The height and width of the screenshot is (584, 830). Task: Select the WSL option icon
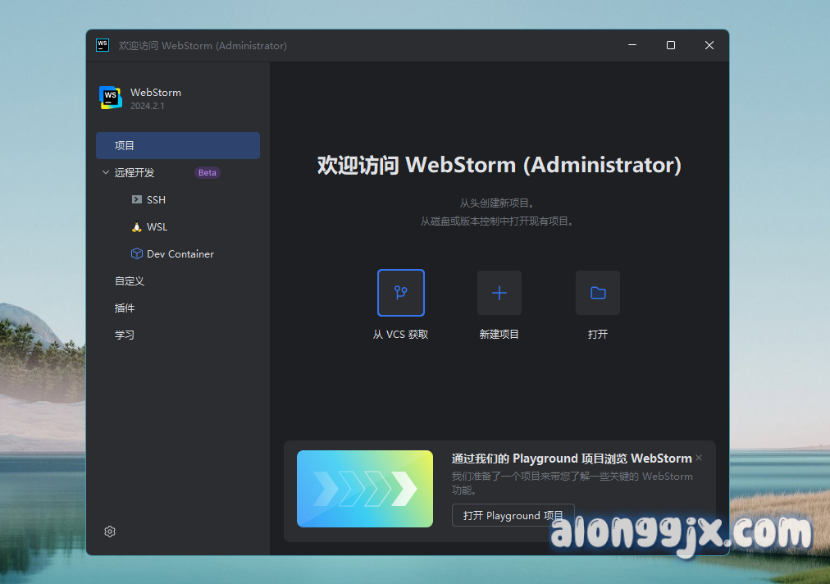[x=136, y=226]
